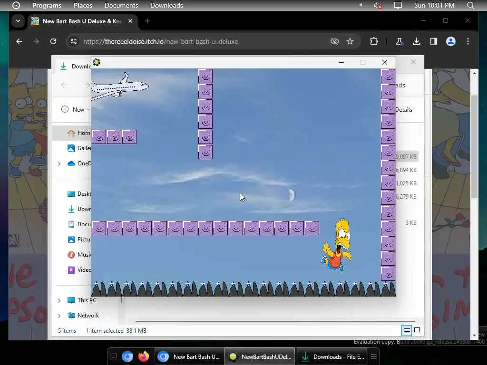Screen dimensions: 487x365
Task: Go back in the browser
Action: pyautogui.click(x=19, y=41)
